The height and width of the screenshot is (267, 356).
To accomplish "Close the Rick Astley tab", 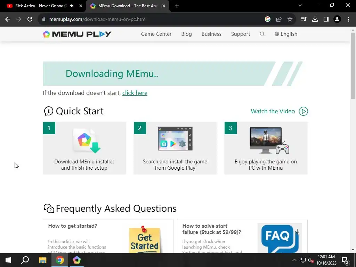I will tap(81, 6).
